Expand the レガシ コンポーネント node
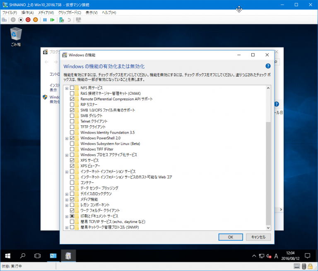The image size is (318, 271). (67, 205)
